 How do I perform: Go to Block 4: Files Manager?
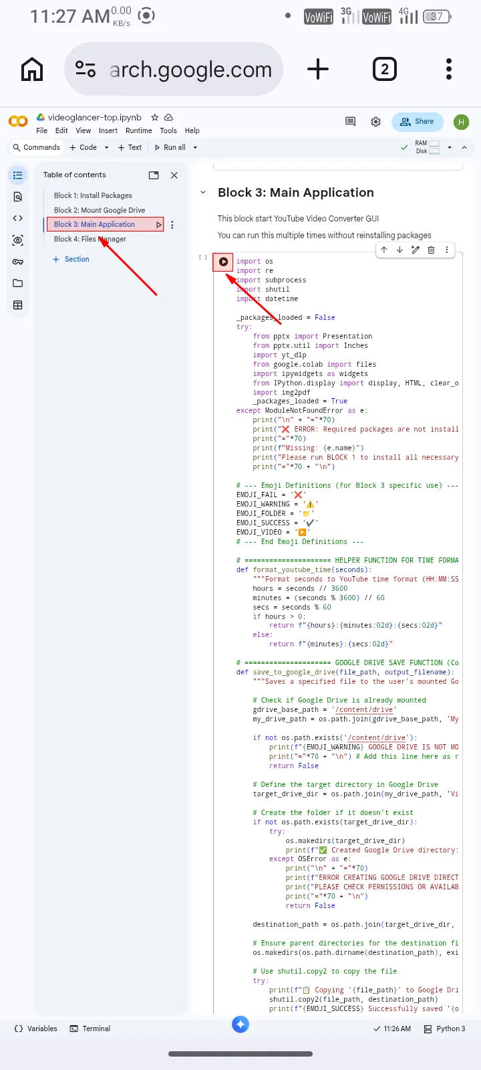90,240
